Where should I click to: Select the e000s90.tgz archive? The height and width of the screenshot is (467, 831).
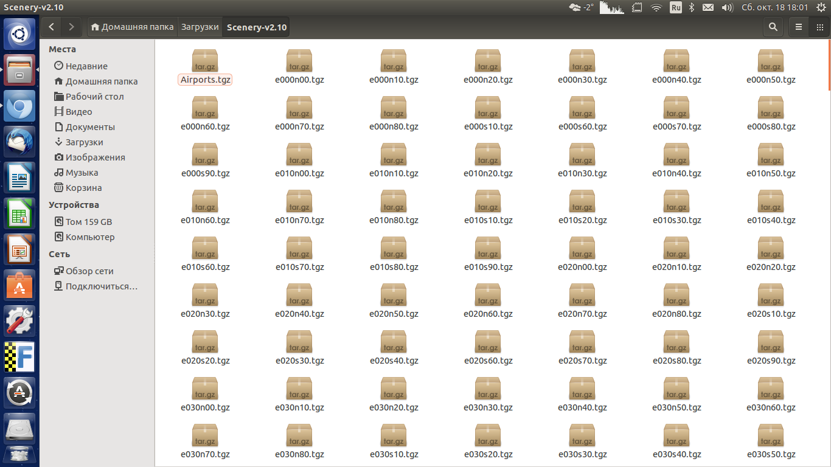pyautogui.click(x=205, y=161)
